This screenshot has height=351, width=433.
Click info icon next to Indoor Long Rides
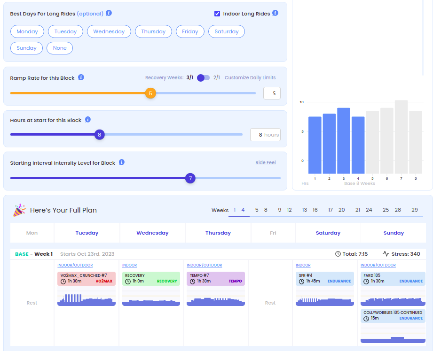pyautogui.click(x=275, y=13)
